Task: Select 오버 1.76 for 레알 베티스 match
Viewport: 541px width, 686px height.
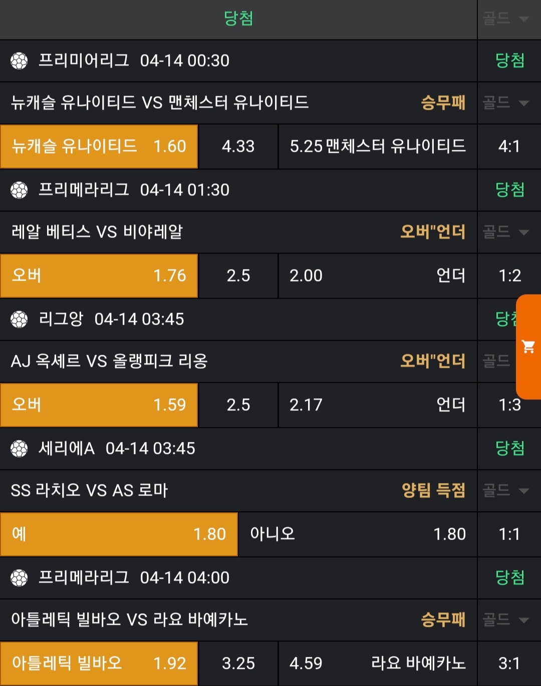Action: (x=99, y=276)
